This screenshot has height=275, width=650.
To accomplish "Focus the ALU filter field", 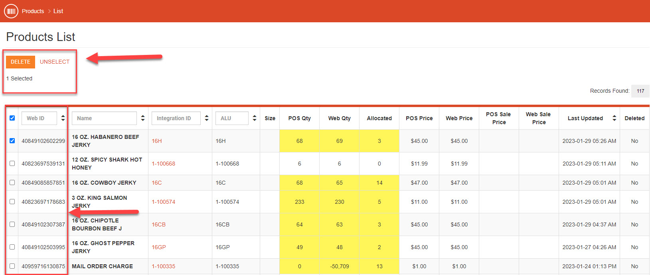I will click(232, 118).
